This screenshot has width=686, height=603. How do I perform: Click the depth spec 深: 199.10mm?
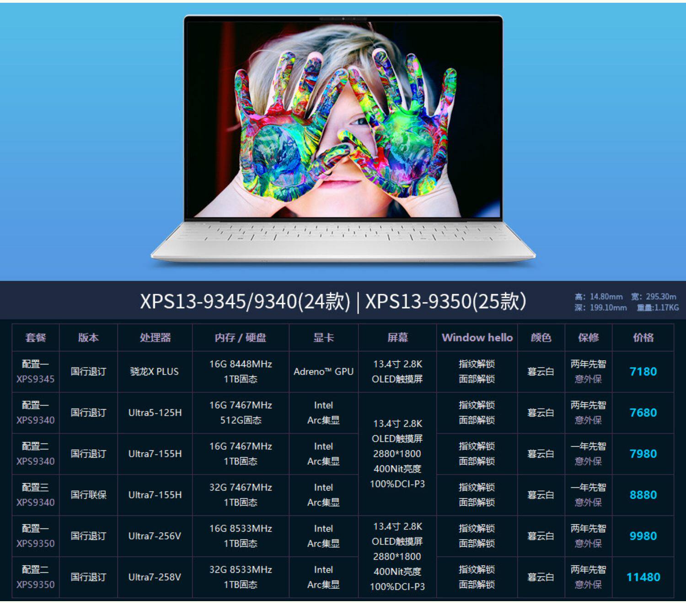coord(600,307)
